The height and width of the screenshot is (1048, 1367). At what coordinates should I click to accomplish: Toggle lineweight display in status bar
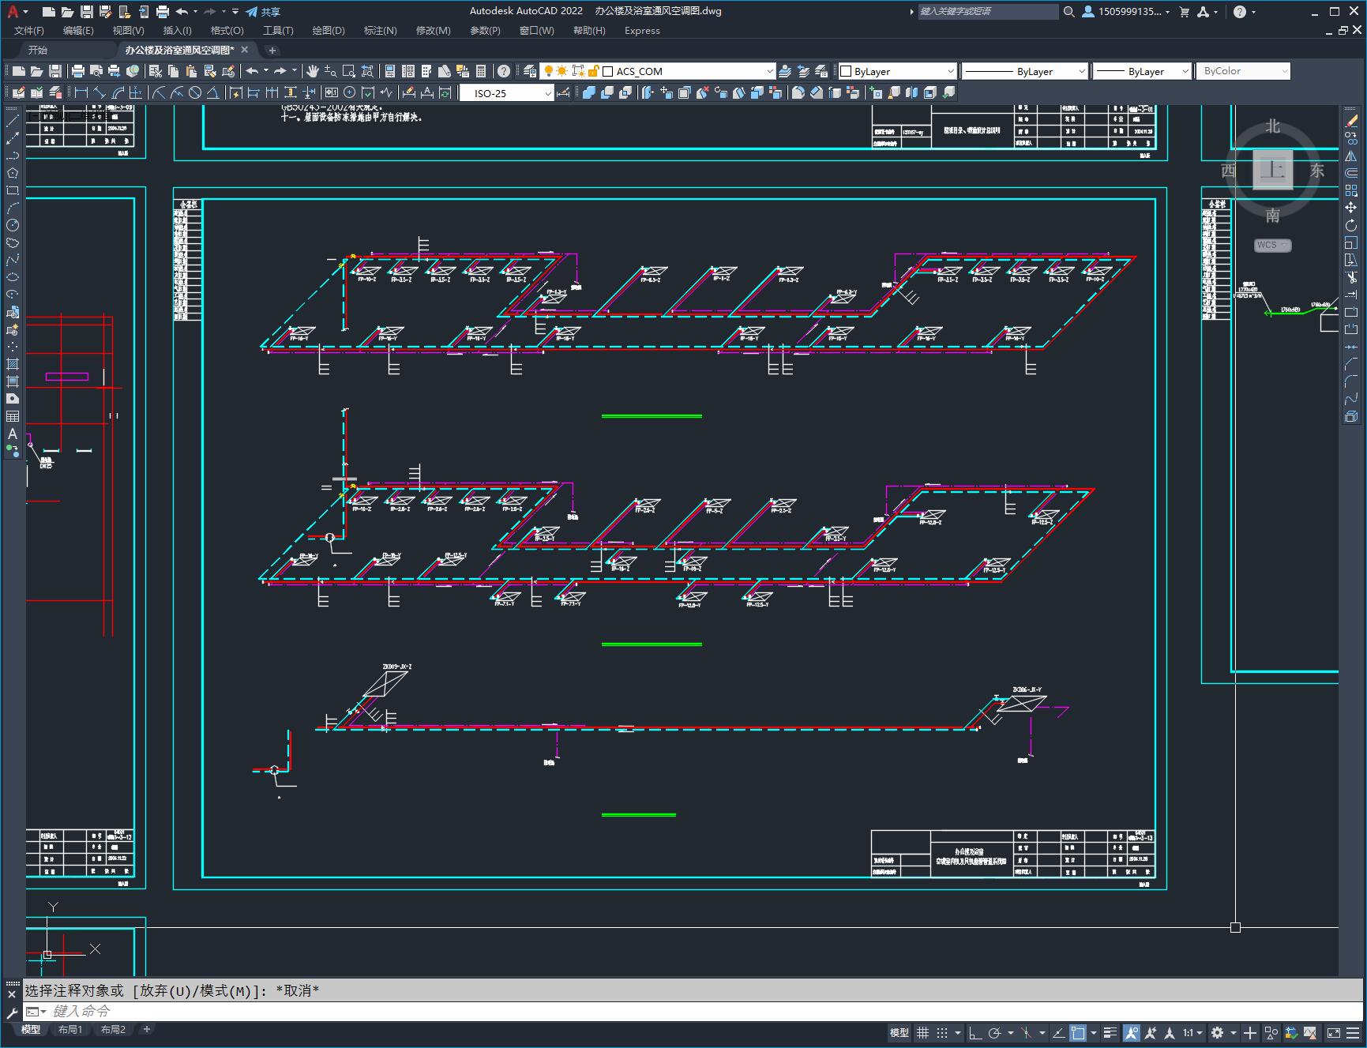pyautogui.click(x=1110, y=1032)
